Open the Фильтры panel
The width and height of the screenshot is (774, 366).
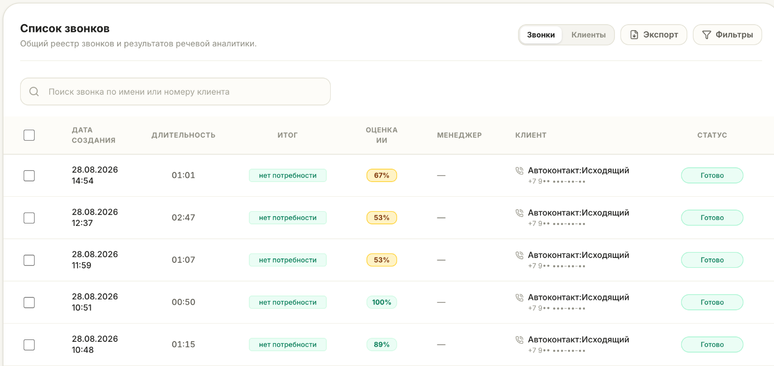tap(728, 35)
